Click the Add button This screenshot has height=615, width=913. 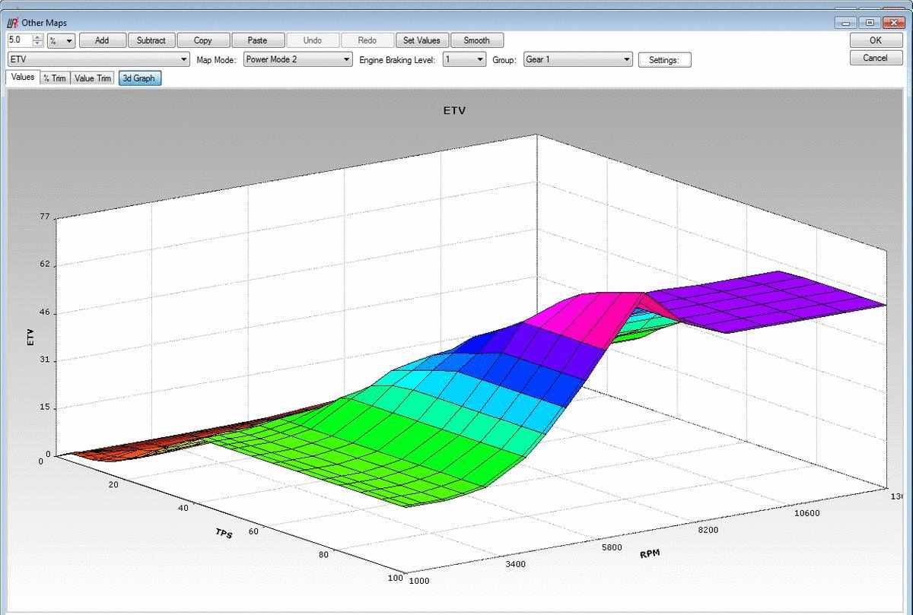[x=102, y=40]
